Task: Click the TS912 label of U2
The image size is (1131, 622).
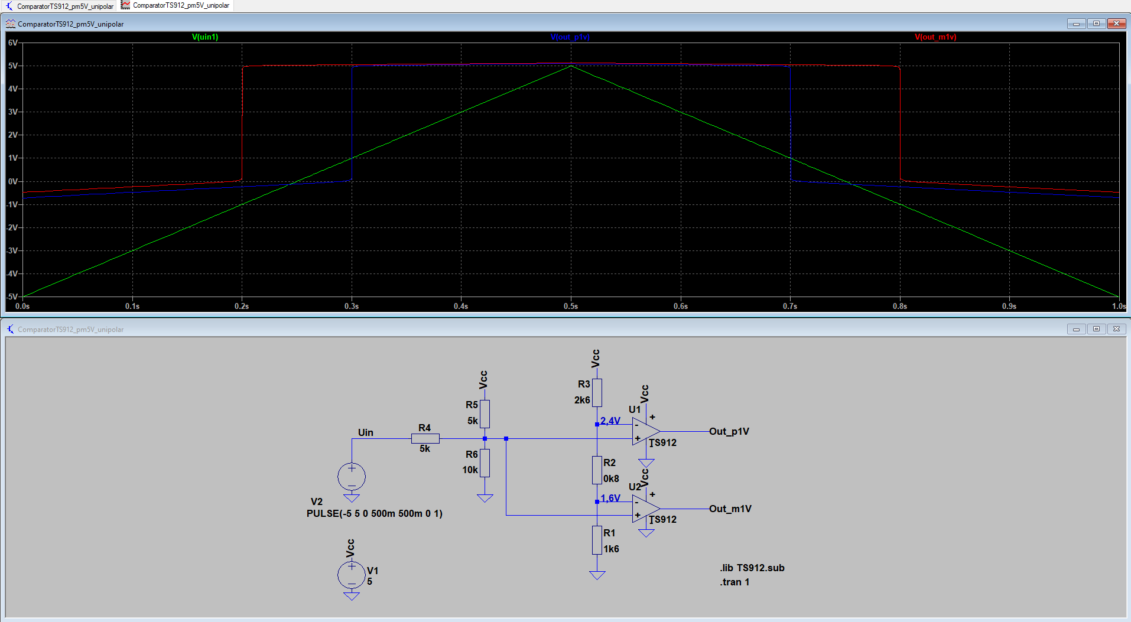Action: (x=663, y=519)
